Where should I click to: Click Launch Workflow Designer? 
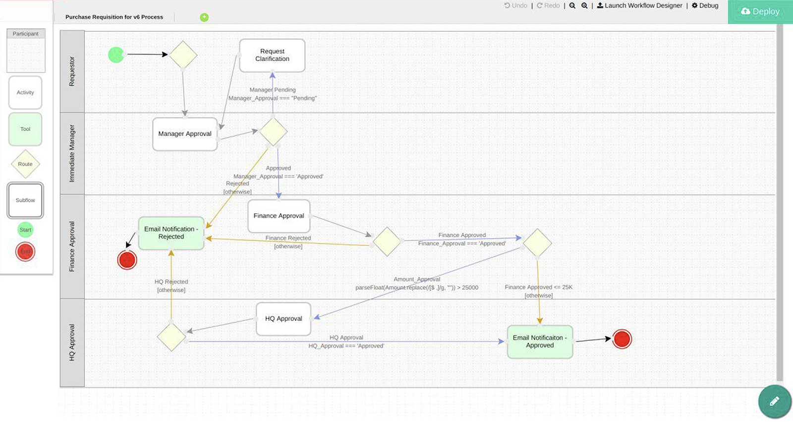click(639, 5)
